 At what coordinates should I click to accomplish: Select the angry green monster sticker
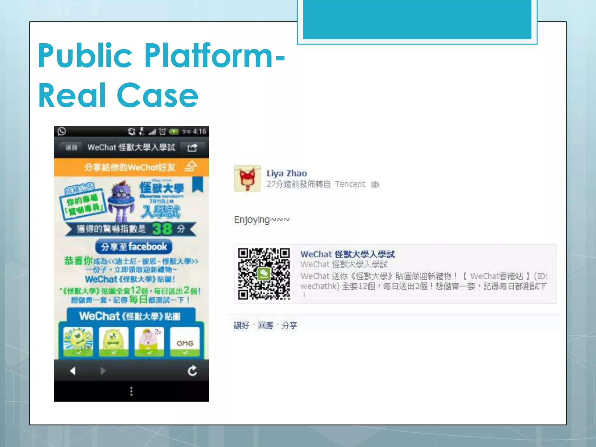(114, 342)
